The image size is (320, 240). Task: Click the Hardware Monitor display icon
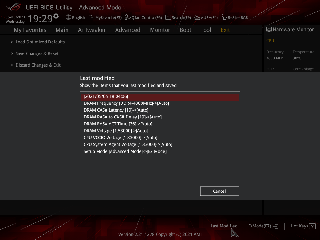269,29
